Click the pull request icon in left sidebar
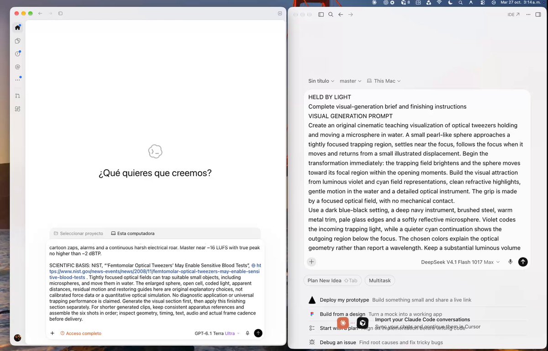548x351 pixels. point(17,96)
